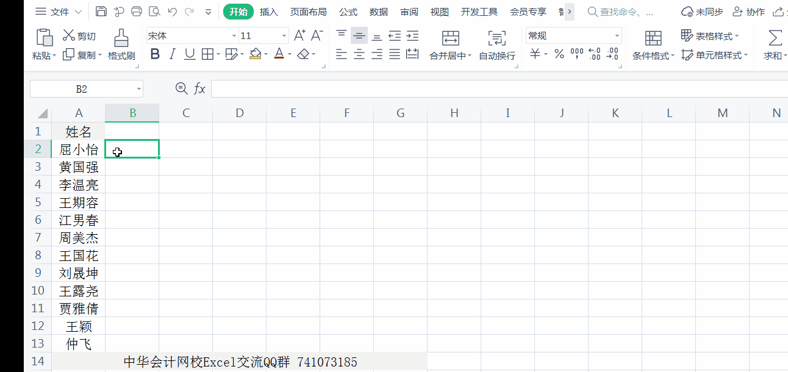Screen dimensions: 788x372
Task: Click the distributed alignment icon
Action: [412, 54]
